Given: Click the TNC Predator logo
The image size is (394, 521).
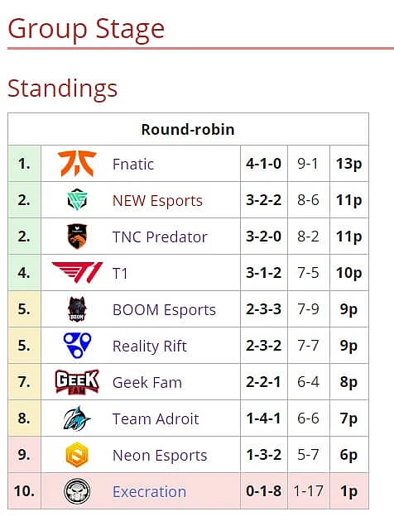Looking at the screenshot, I should (x=77, y=237).
